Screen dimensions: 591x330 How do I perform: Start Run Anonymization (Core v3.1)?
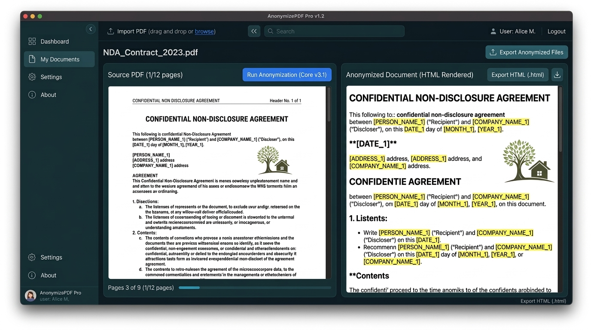pos(287,75)
